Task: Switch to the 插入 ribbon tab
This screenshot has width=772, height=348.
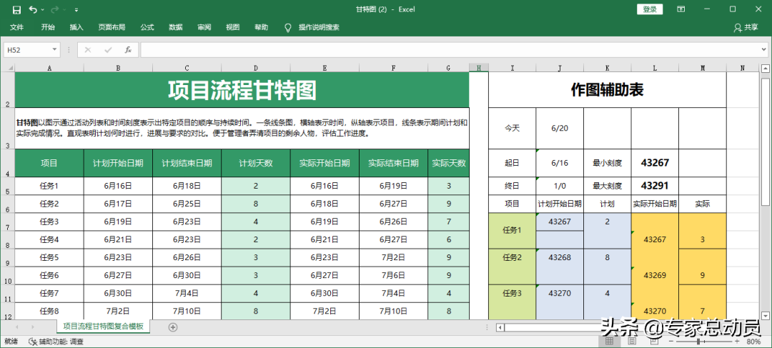Action: [76, 28]
